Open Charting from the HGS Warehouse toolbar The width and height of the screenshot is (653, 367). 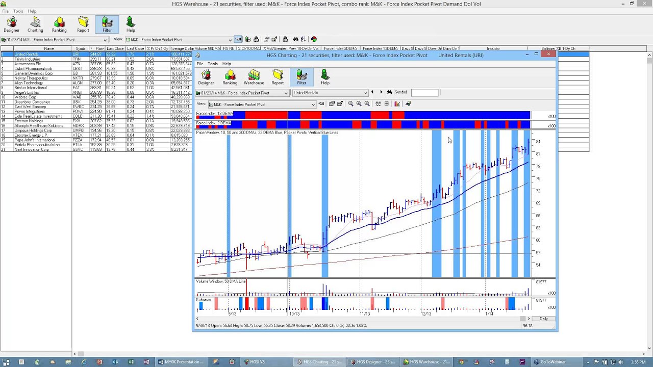point(35,24)
